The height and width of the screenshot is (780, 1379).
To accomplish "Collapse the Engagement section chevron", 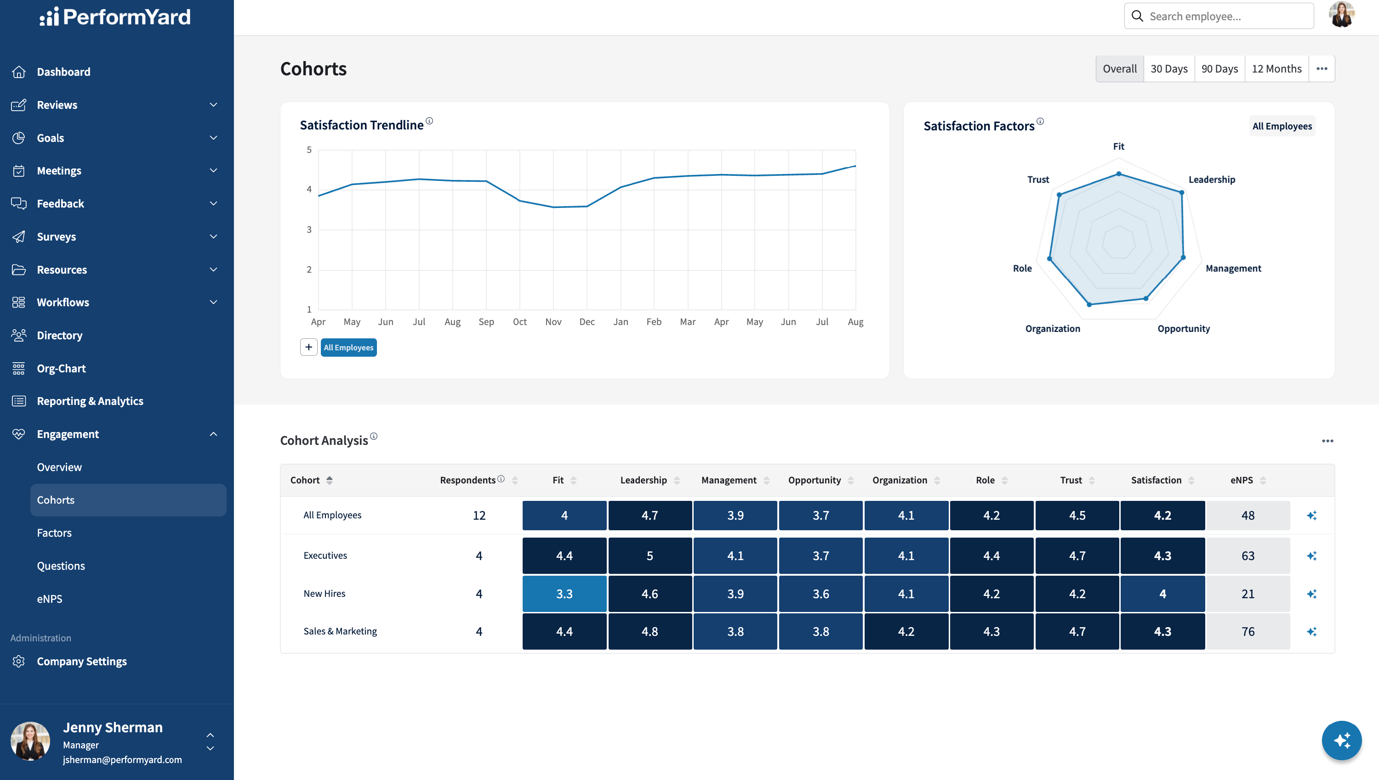I will coord(213,434).
